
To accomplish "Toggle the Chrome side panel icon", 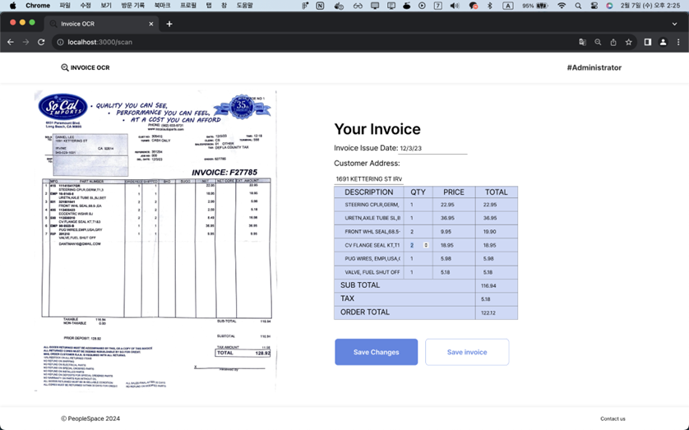I will [x=648, y=42].
